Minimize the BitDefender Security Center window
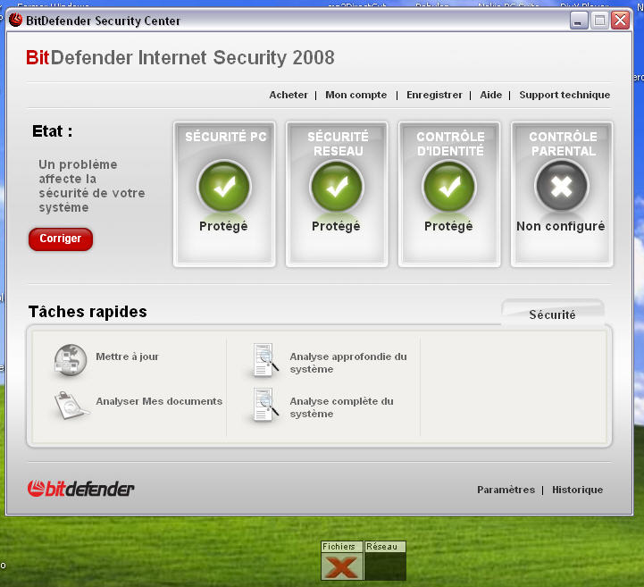644x587 pixels. 579,21
